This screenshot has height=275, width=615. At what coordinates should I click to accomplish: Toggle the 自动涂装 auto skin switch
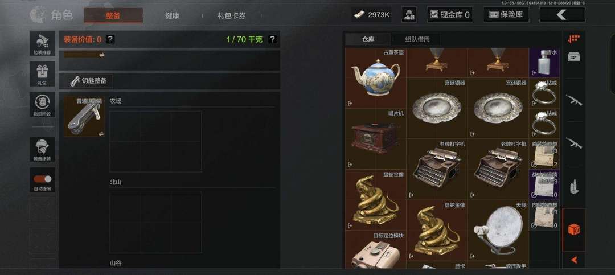(42, 180)
